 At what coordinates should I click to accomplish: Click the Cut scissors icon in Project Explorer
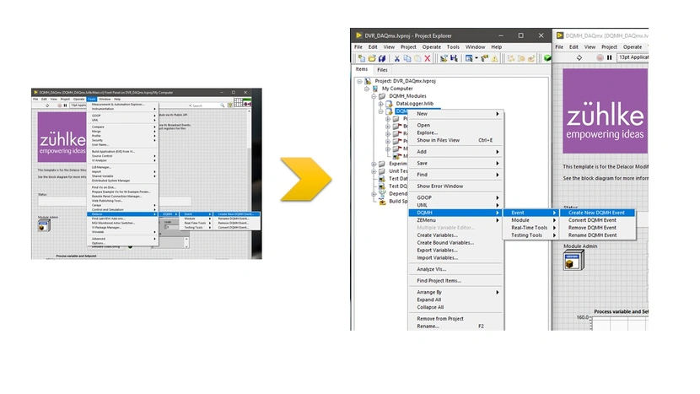(397, 58)
